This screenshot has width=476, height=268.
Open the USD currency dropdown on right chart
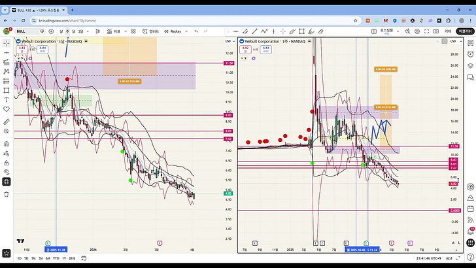coord(455,41)
